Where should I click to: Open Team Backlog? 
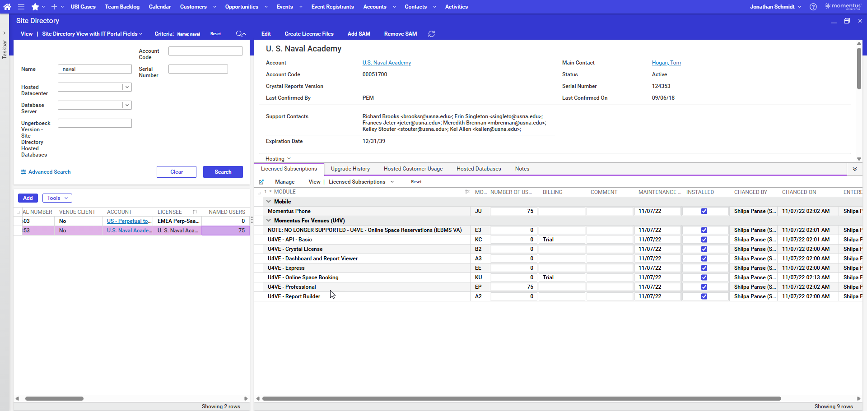coord(122,7)
